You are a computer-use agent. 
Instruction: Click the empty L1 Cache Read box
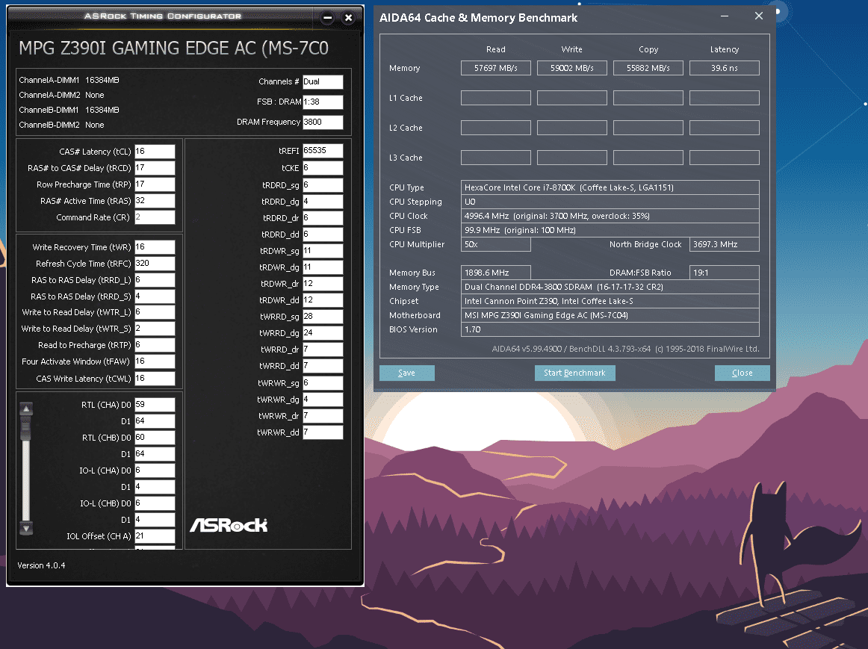pyautogui.click(x=496, y=98)
